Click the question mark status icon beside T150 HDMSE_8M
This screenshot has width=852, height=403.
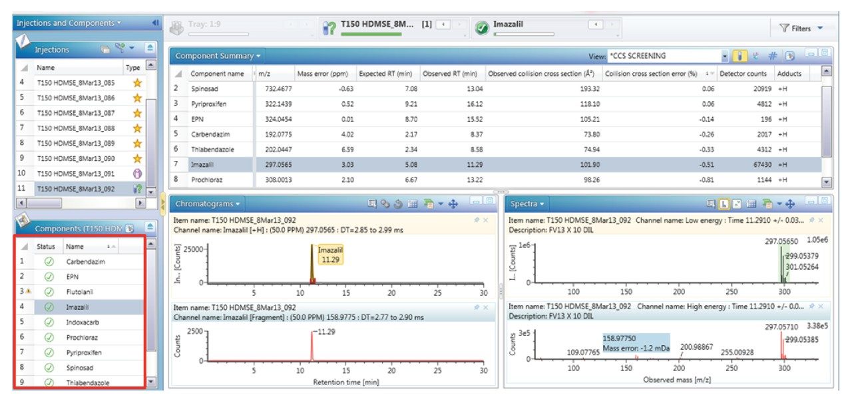pos(329,28)
